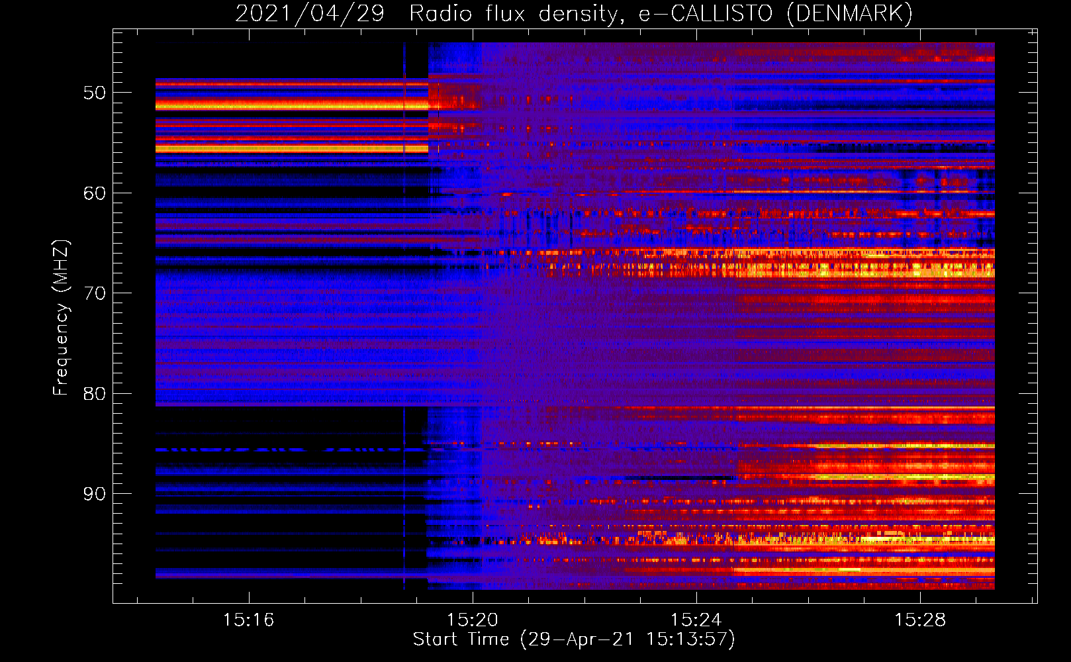The height and width of the screenshot is (662, 1071).
Task: Click the '90' frequency tick label
Action: click(95, 494)
